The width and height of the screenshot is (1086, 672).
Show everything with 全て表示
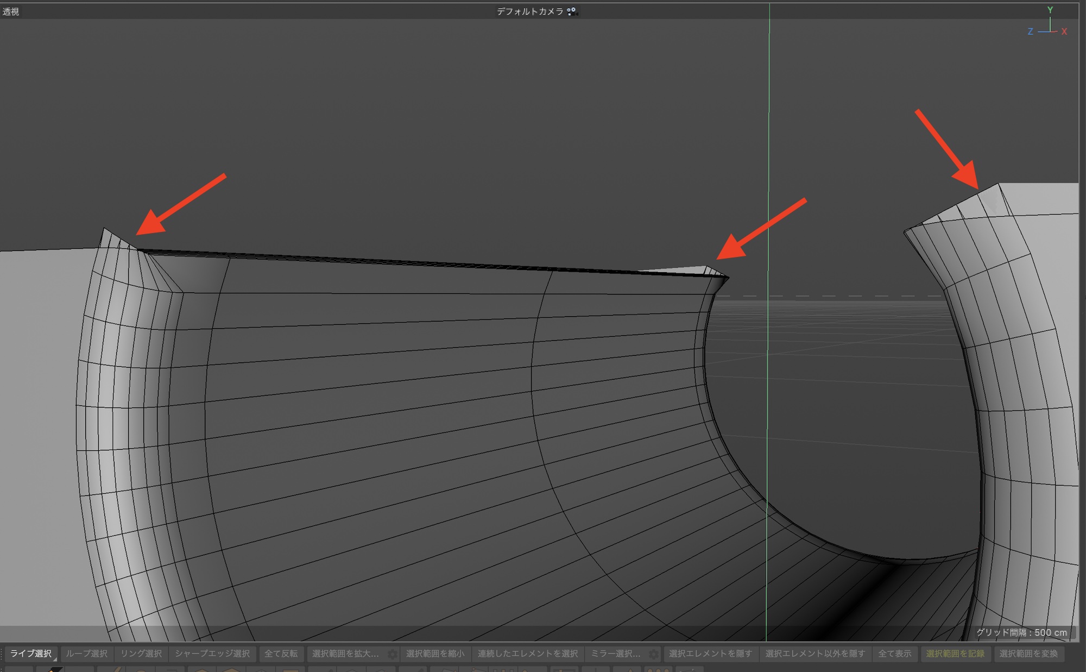click(x=895, y=654)
